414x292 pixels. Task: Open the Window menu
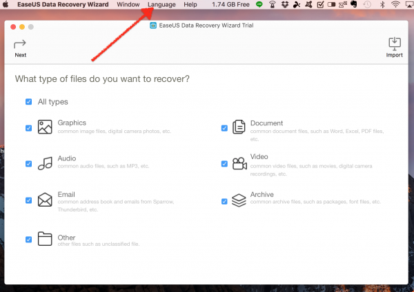(128, 5)
